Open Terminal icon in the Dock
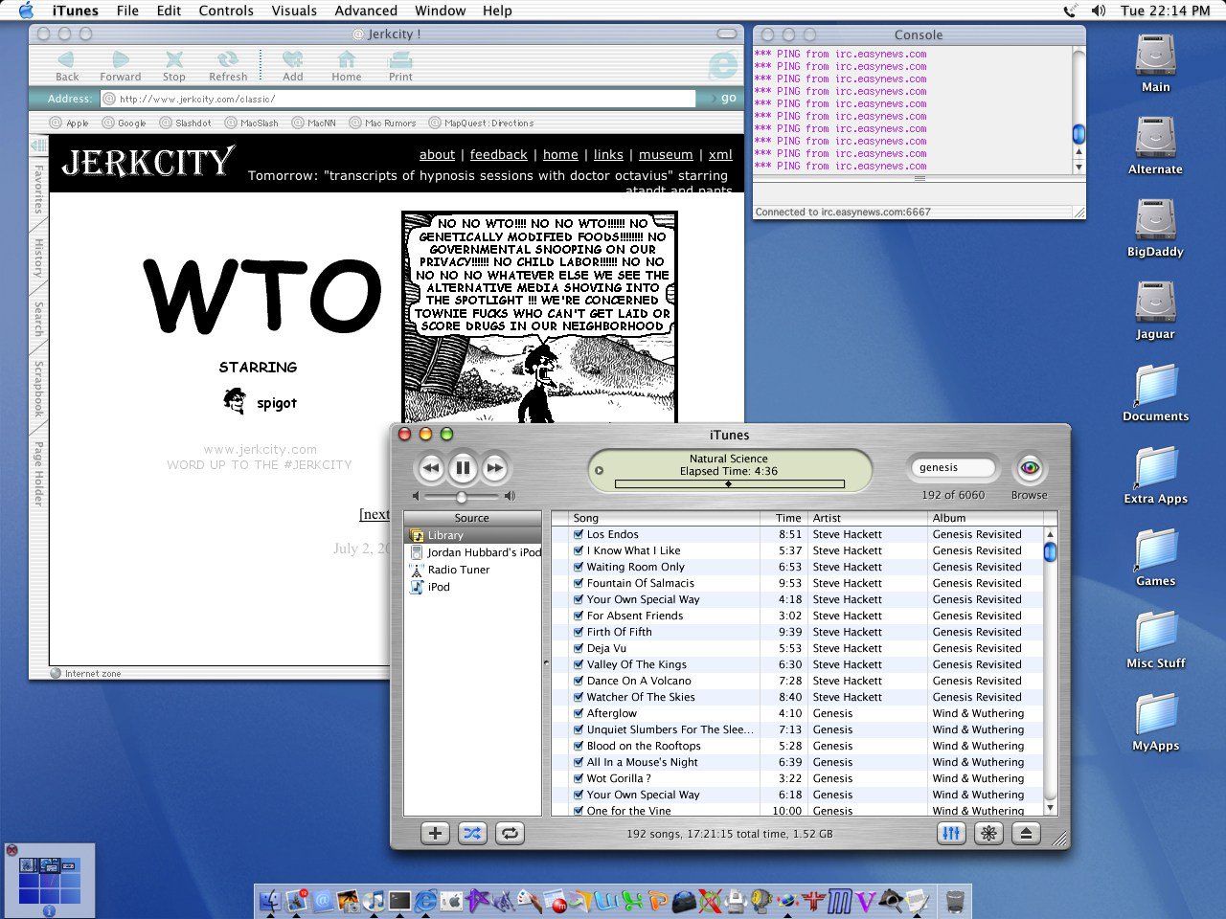1226x919 pixels. pyautogui.click(x=400, y=900)
